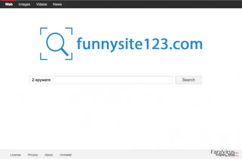
Task: Open the About page link
Action: [49, 155]
